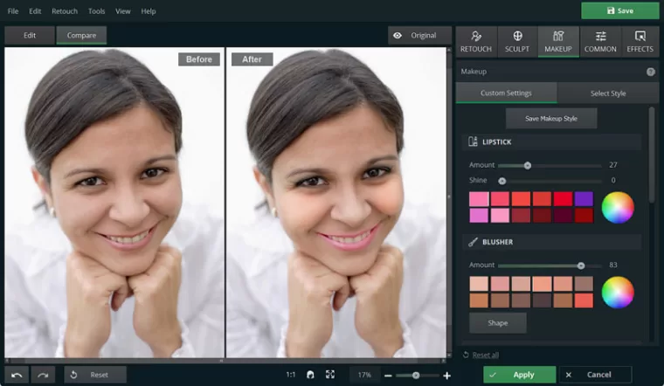Collapse the Lipstick section header
Screen dimensions: 664x386
(x=550, y=141)
